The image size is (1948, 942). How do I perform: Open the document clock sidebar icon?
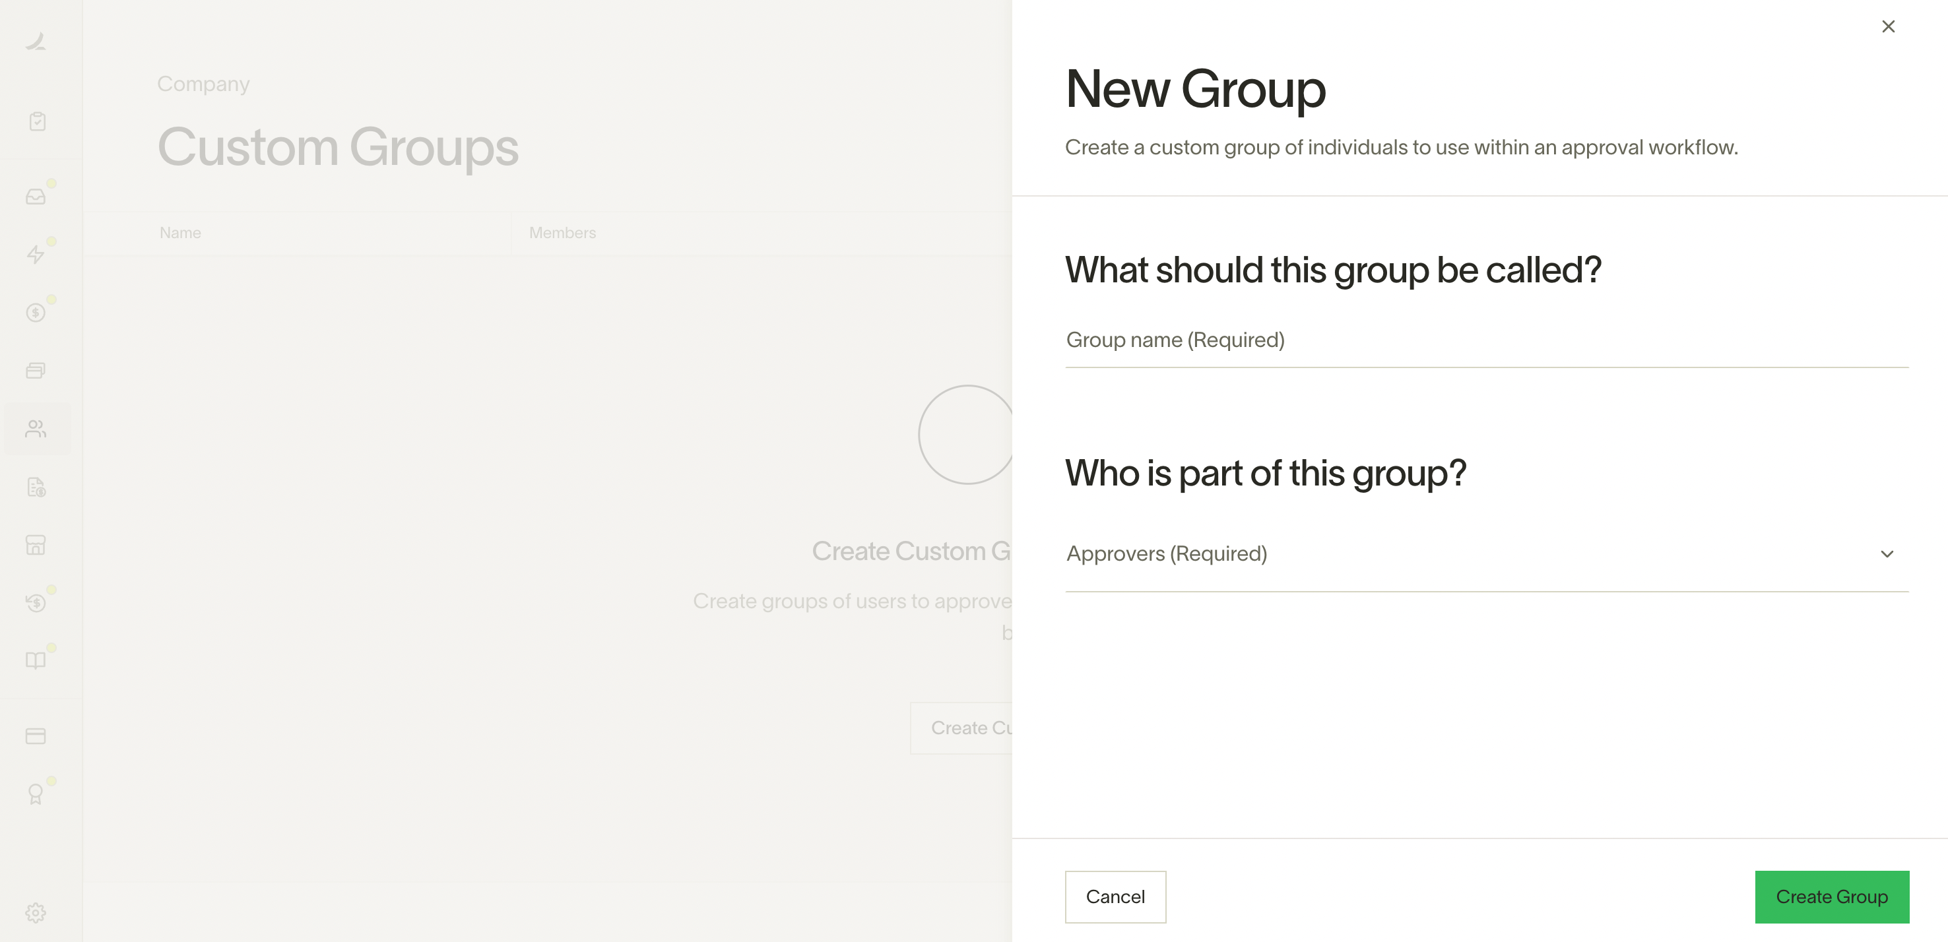pyautogui.click(x=36, y=487)
